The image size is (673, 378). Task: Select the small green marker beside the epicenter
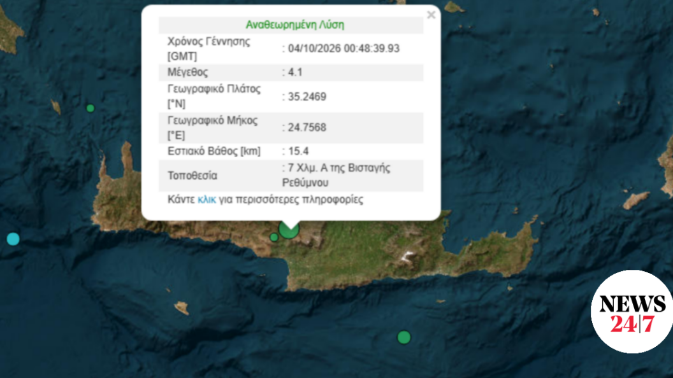(x=274, y=237)
